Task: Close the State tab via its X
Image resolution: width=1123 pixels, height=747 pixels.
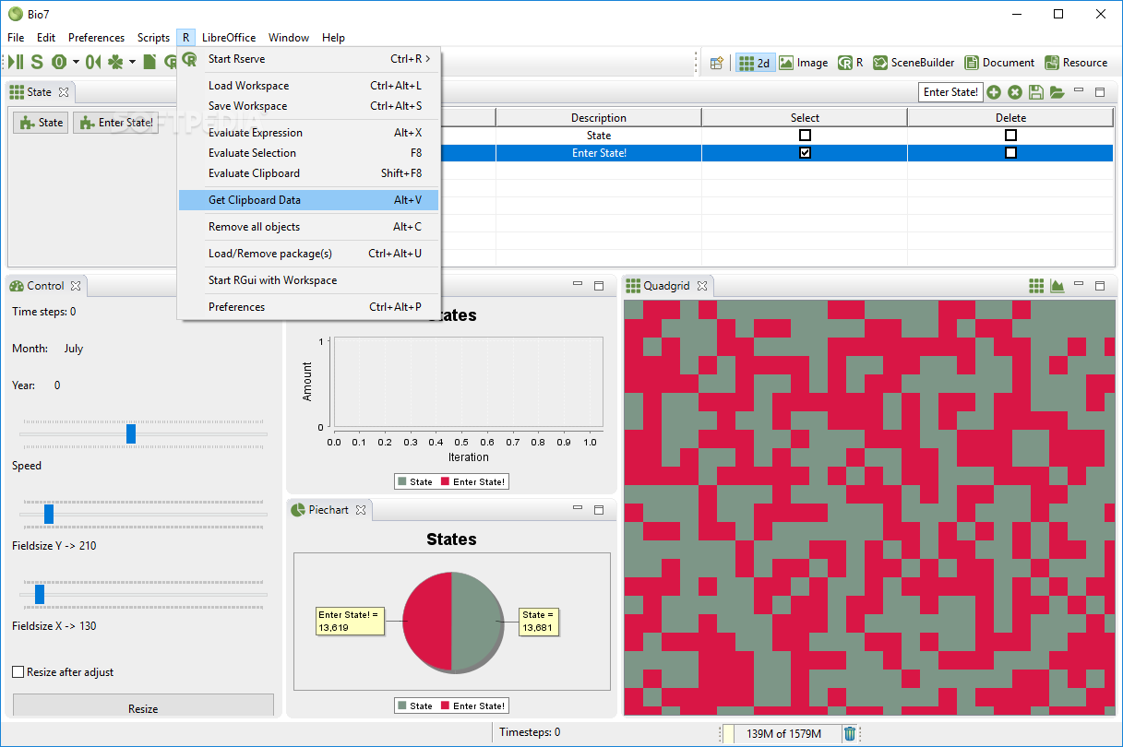Action: click(x=64, y=92)
